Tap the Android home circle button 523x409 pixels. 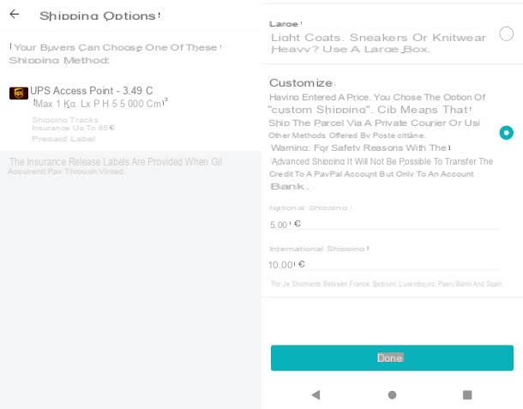(393, 395)
